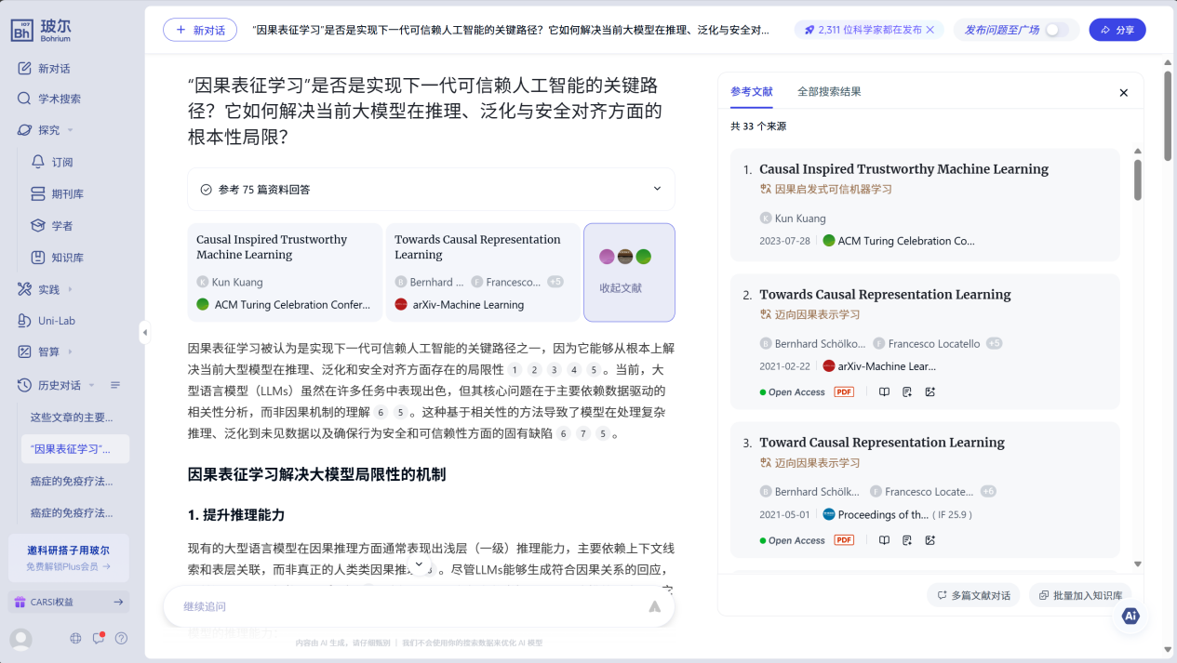Screen dimensions: 1177x663
Task: Click the send arrow in follow-up box
Action: pos(654,606)
